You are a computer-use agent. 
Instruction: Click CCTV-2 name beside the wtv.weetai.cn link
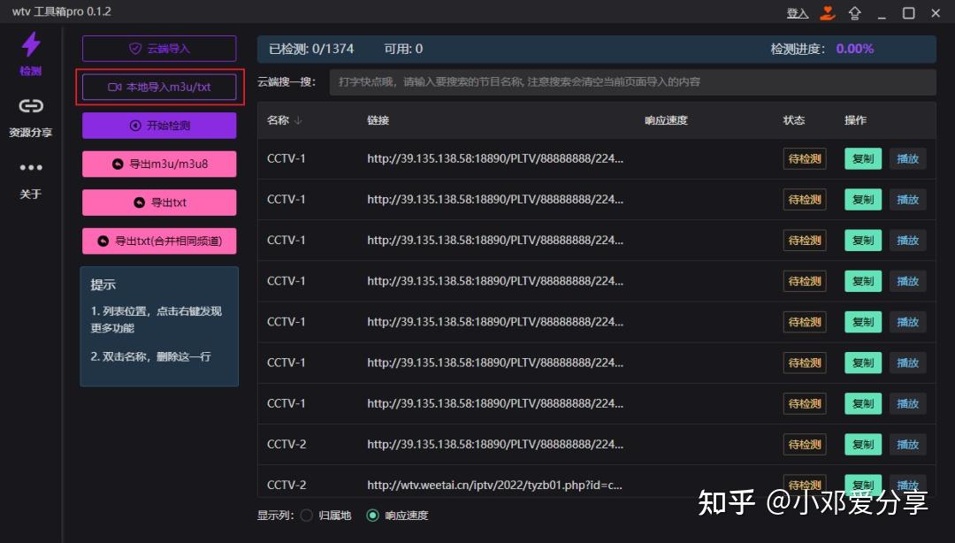[286, 486]
